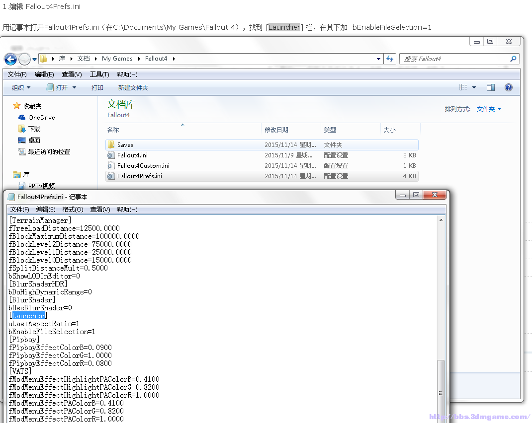Screen dimensions: 532x423
Task: Expand the view options dropdown arrow
Action: 474,87
